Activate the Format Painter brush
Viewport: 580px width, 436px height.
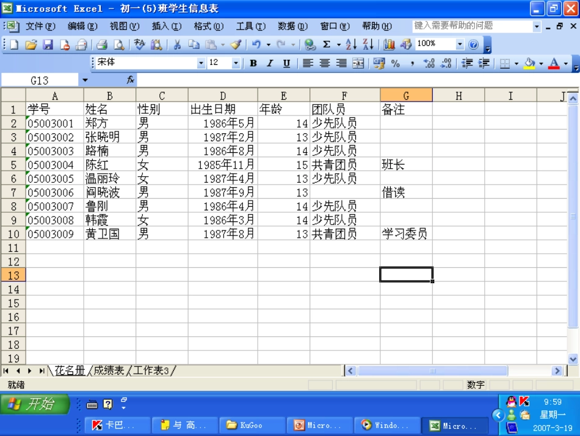click(236, 45)
